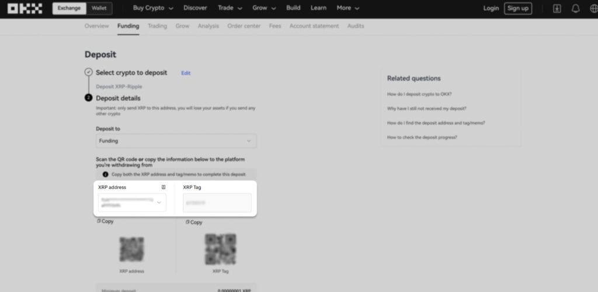Click the XRP Tag value field

(x=217, y=202)
